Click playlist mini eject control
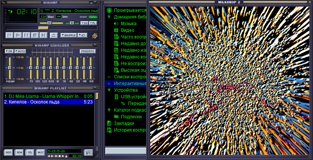The image size is (313, 160). (x=66, y=156)
